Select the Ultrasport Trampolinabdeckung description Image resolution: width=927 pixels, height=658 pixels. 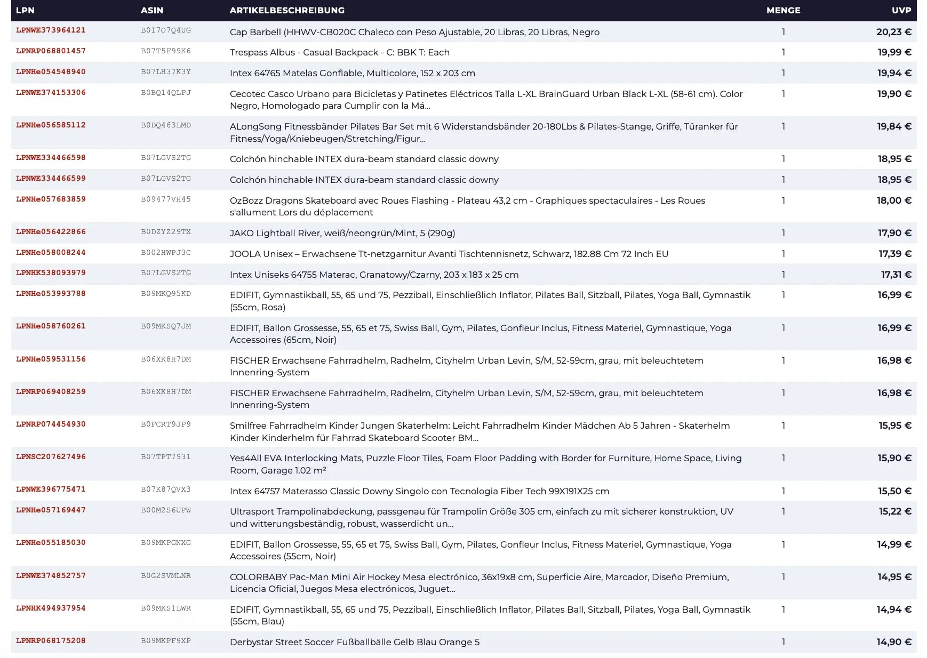[482, 518]
